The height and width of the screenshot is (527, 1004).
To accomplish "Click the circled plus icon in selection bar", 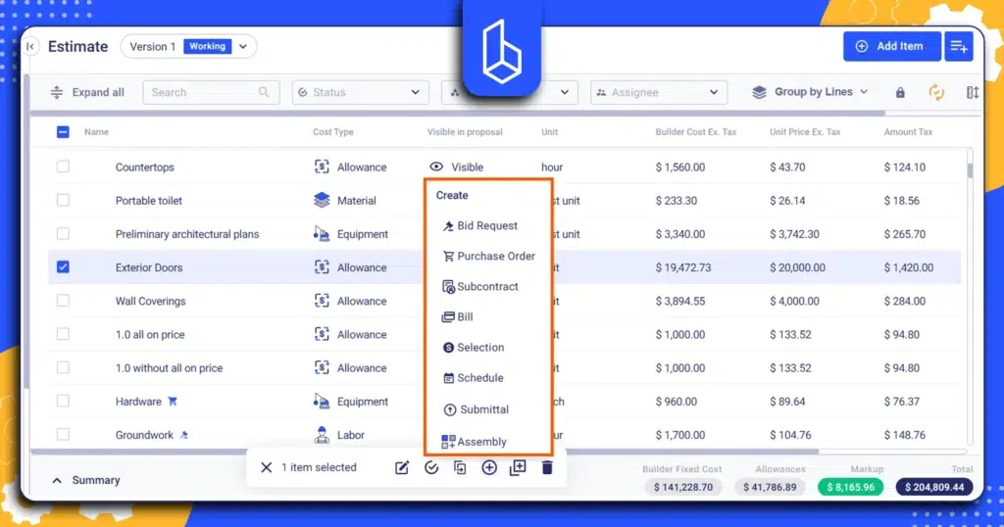I will [x=489, y=467].
